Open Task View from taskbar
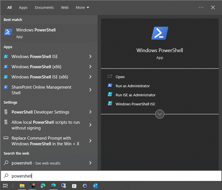The width and height of the screenshot is (222, 190). (5, 185)
